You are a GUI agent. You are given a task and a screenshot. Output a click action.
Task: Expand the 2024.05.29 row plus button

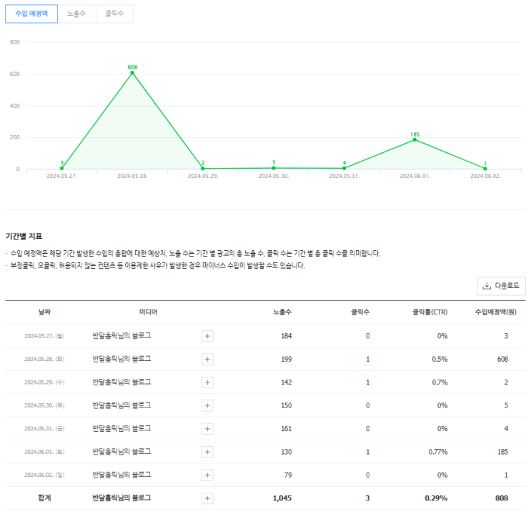pos(207,382)
